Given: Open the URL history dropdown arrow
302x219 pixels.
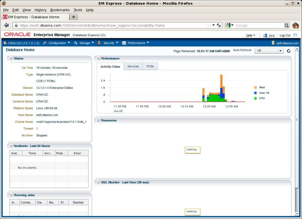Looking at the screenshot, I should [x=214, y=25].
